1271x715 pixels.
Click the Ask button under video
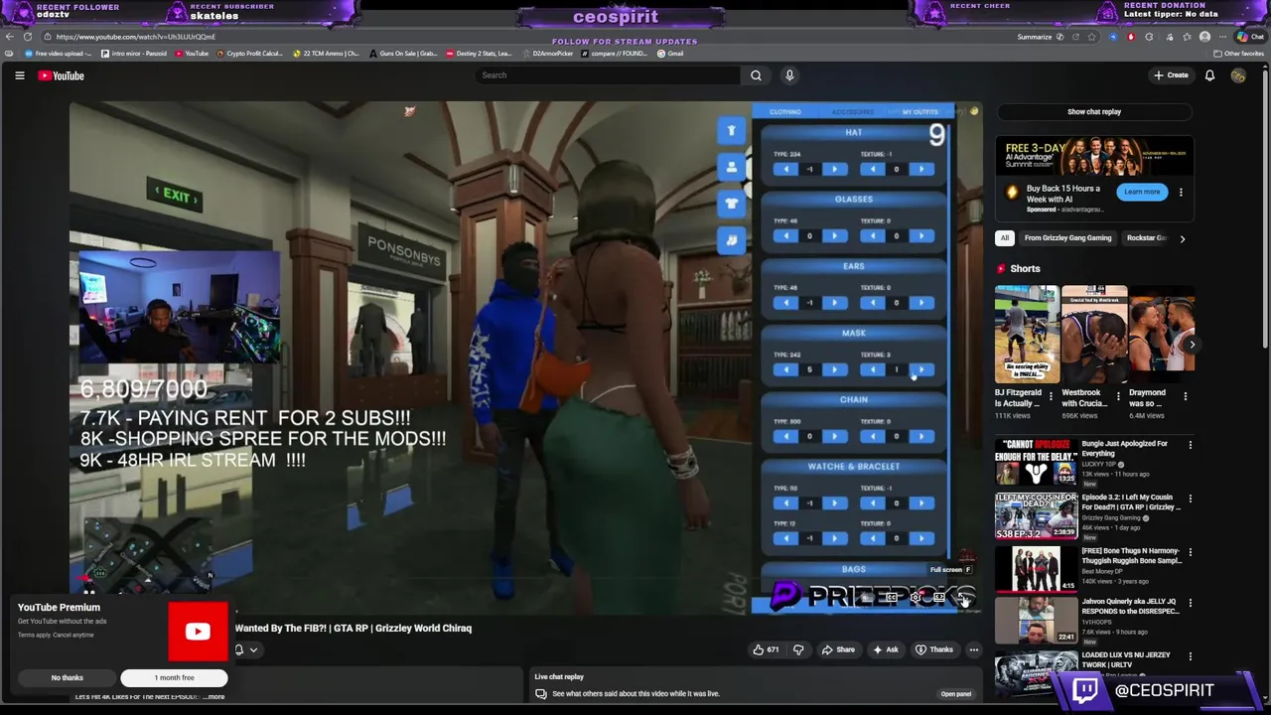click(x=885, y=649)
